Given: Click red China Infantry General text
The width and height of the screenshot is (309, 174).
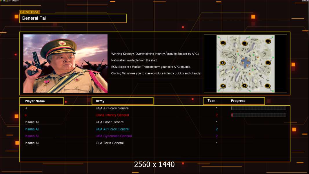Looking at the screenshot, I should pyautogui.click(x=112, y=115).
